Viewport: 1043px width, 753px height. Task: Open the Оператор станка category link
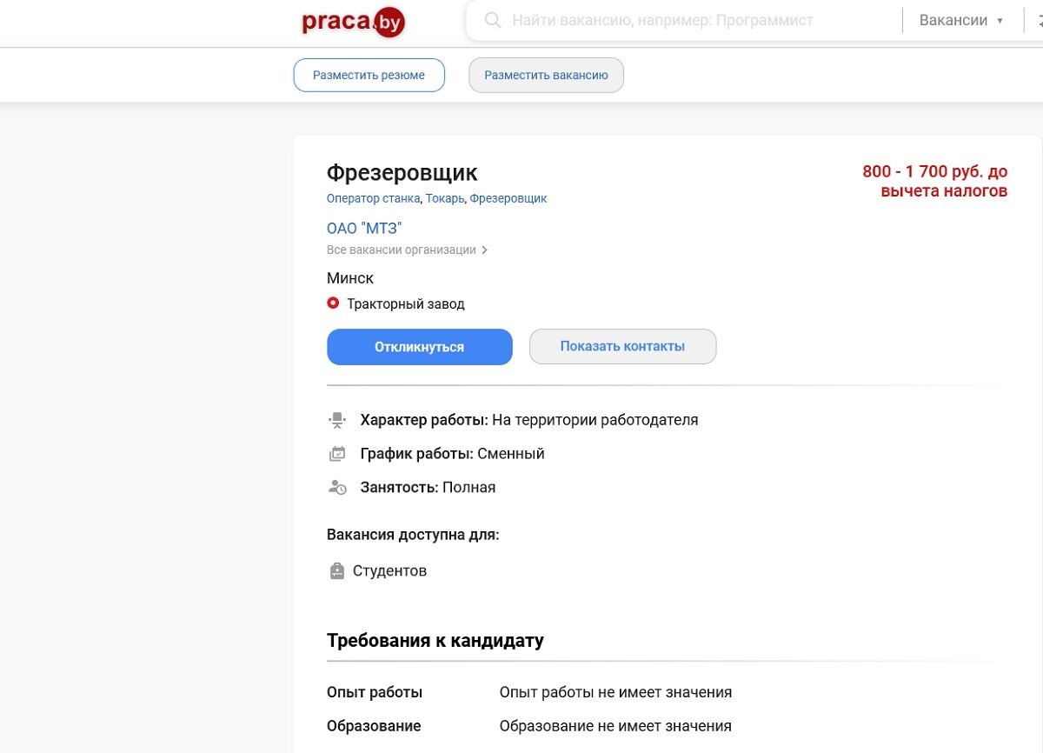point(373,198)
